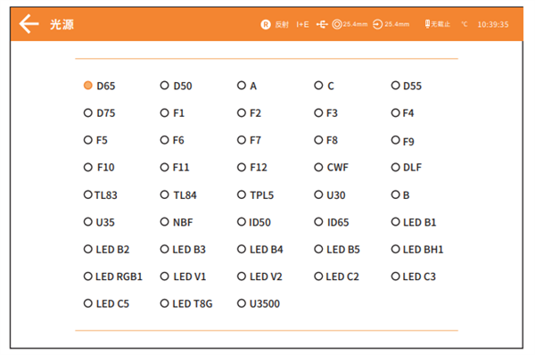Click the USB connection status icon

click(x=322, y=24)
